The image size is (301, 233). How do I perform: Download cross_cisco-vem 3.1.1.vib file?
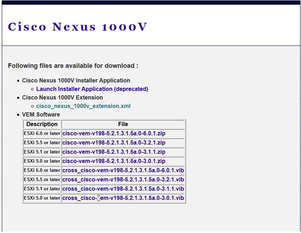(x=123, y=189)
